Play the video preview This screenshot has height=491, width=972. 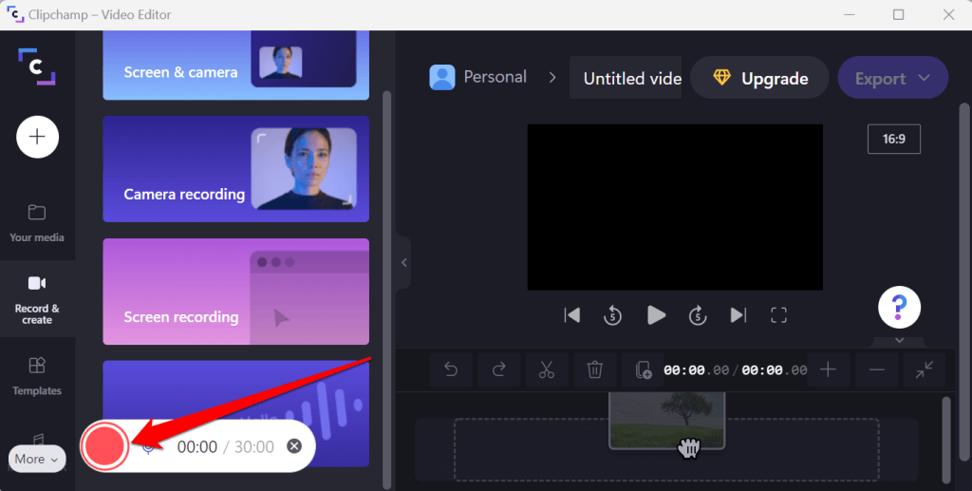pos(656,315)
